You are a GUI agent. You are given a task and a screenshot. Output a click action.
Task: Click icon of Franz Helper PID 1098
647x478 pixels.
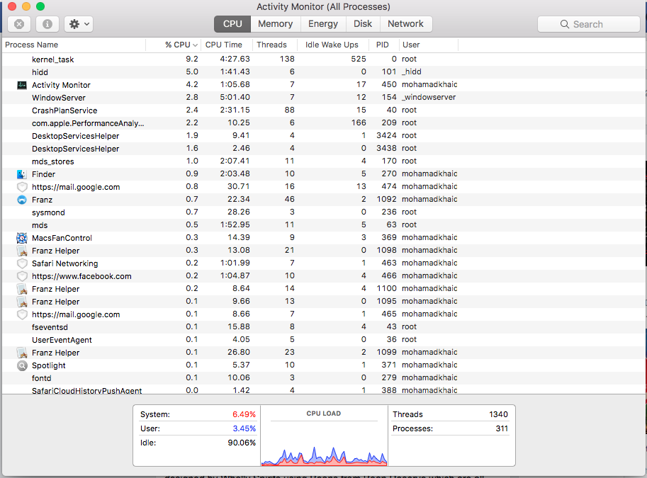(22, 251)
